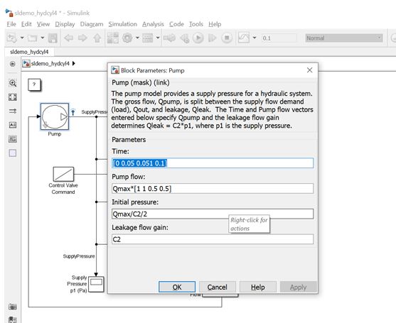396x323 pixels.
Task: Click the Step Forward toolbar icon
Action: pos(212,38)
